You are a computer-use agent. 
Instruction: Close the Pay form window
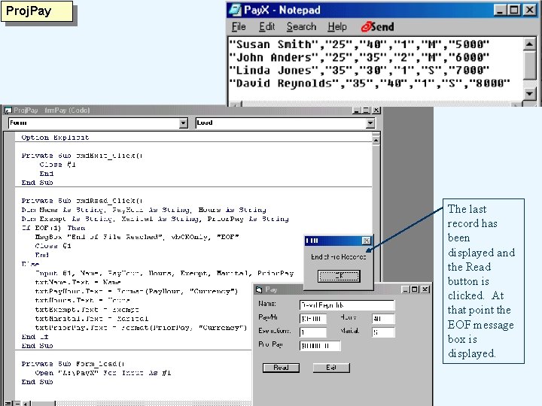click(x=425, y=289)
